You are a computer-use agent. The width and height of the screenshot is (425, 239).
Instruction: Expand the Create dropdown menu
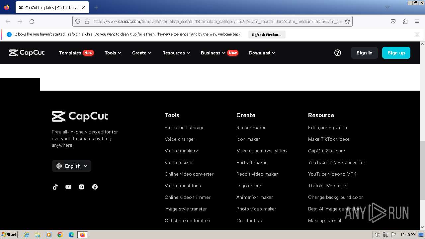[142, 53]
